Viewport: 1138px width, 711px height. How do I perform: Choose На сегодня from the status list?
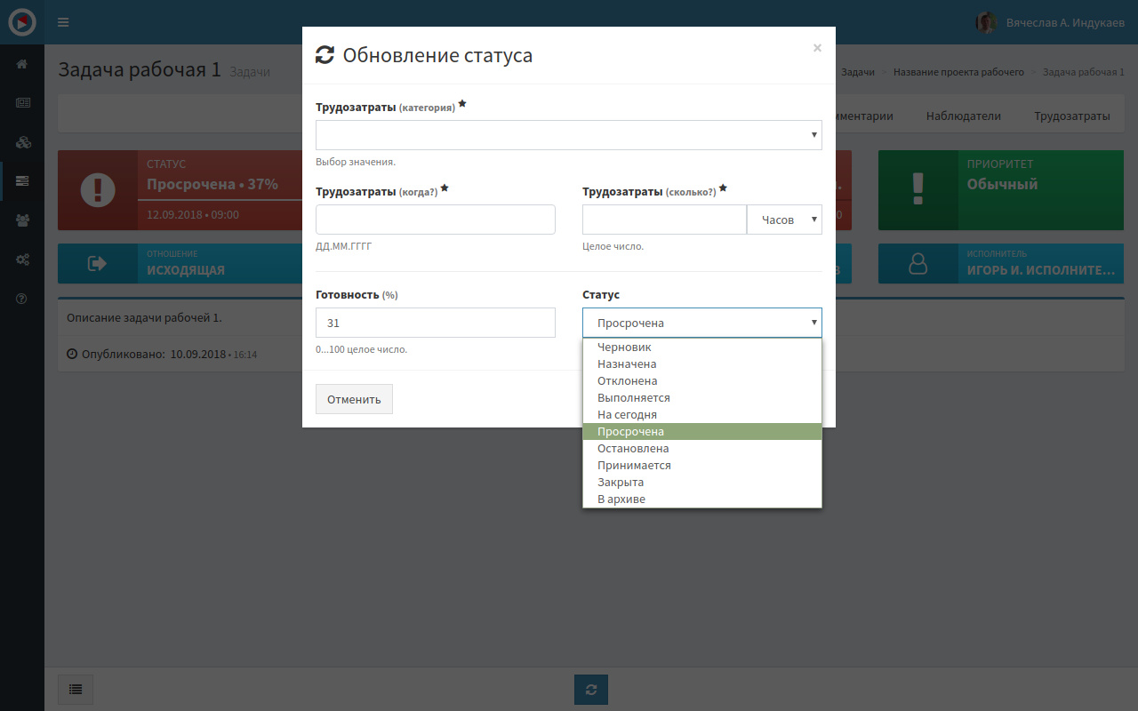click(702, 415)
